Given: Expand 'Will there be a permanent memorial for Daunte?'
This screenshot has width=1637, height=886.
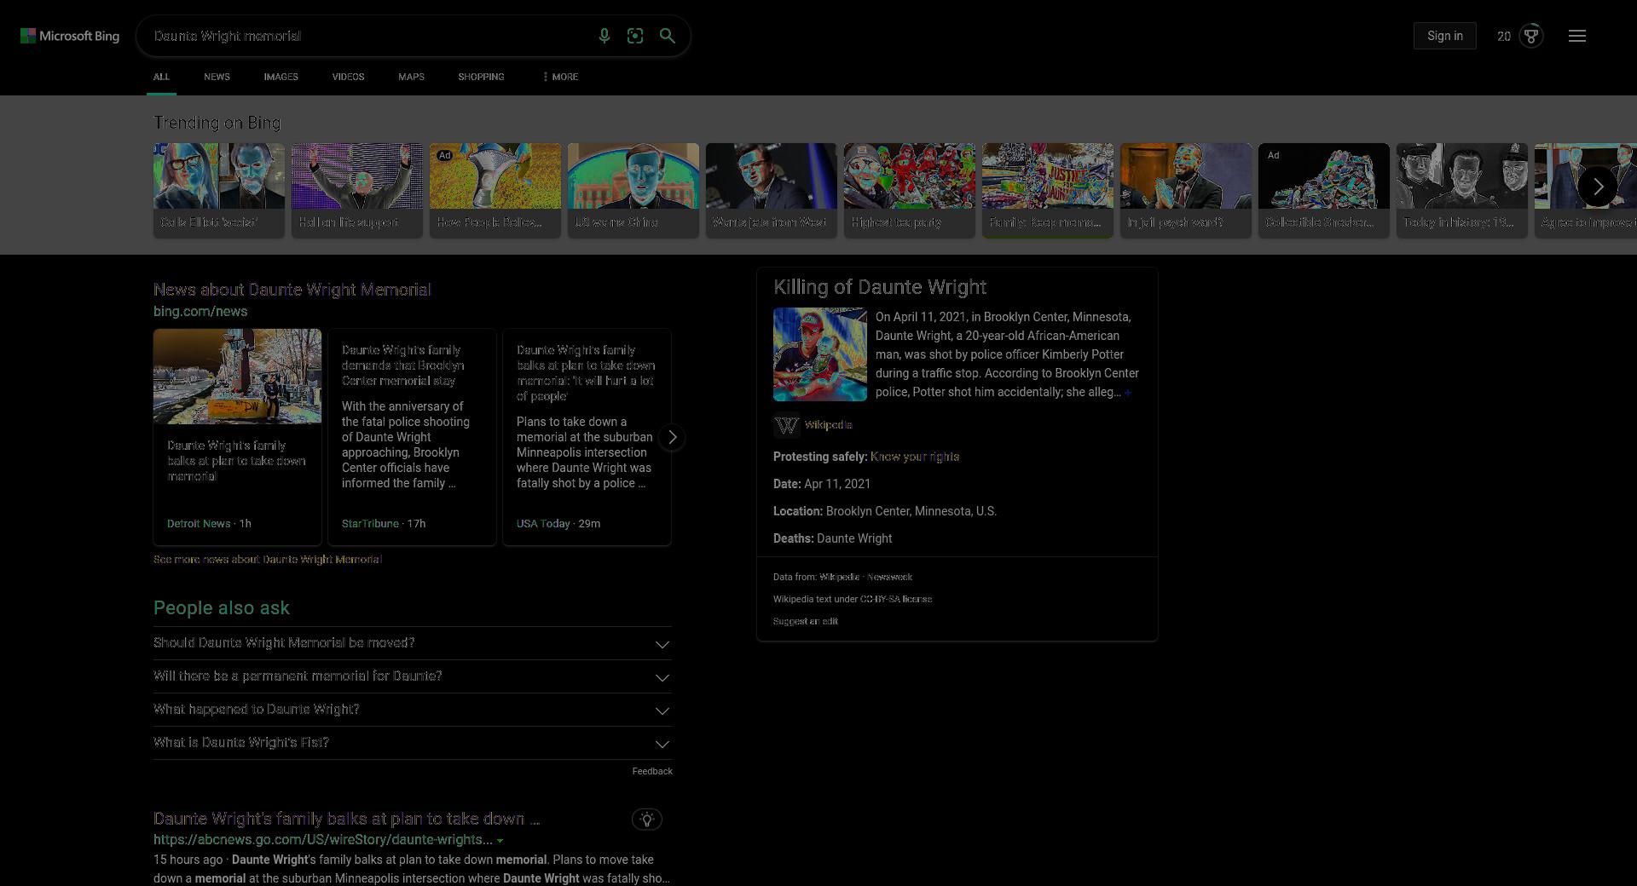Looking at the screenshot, I should 412,676.
